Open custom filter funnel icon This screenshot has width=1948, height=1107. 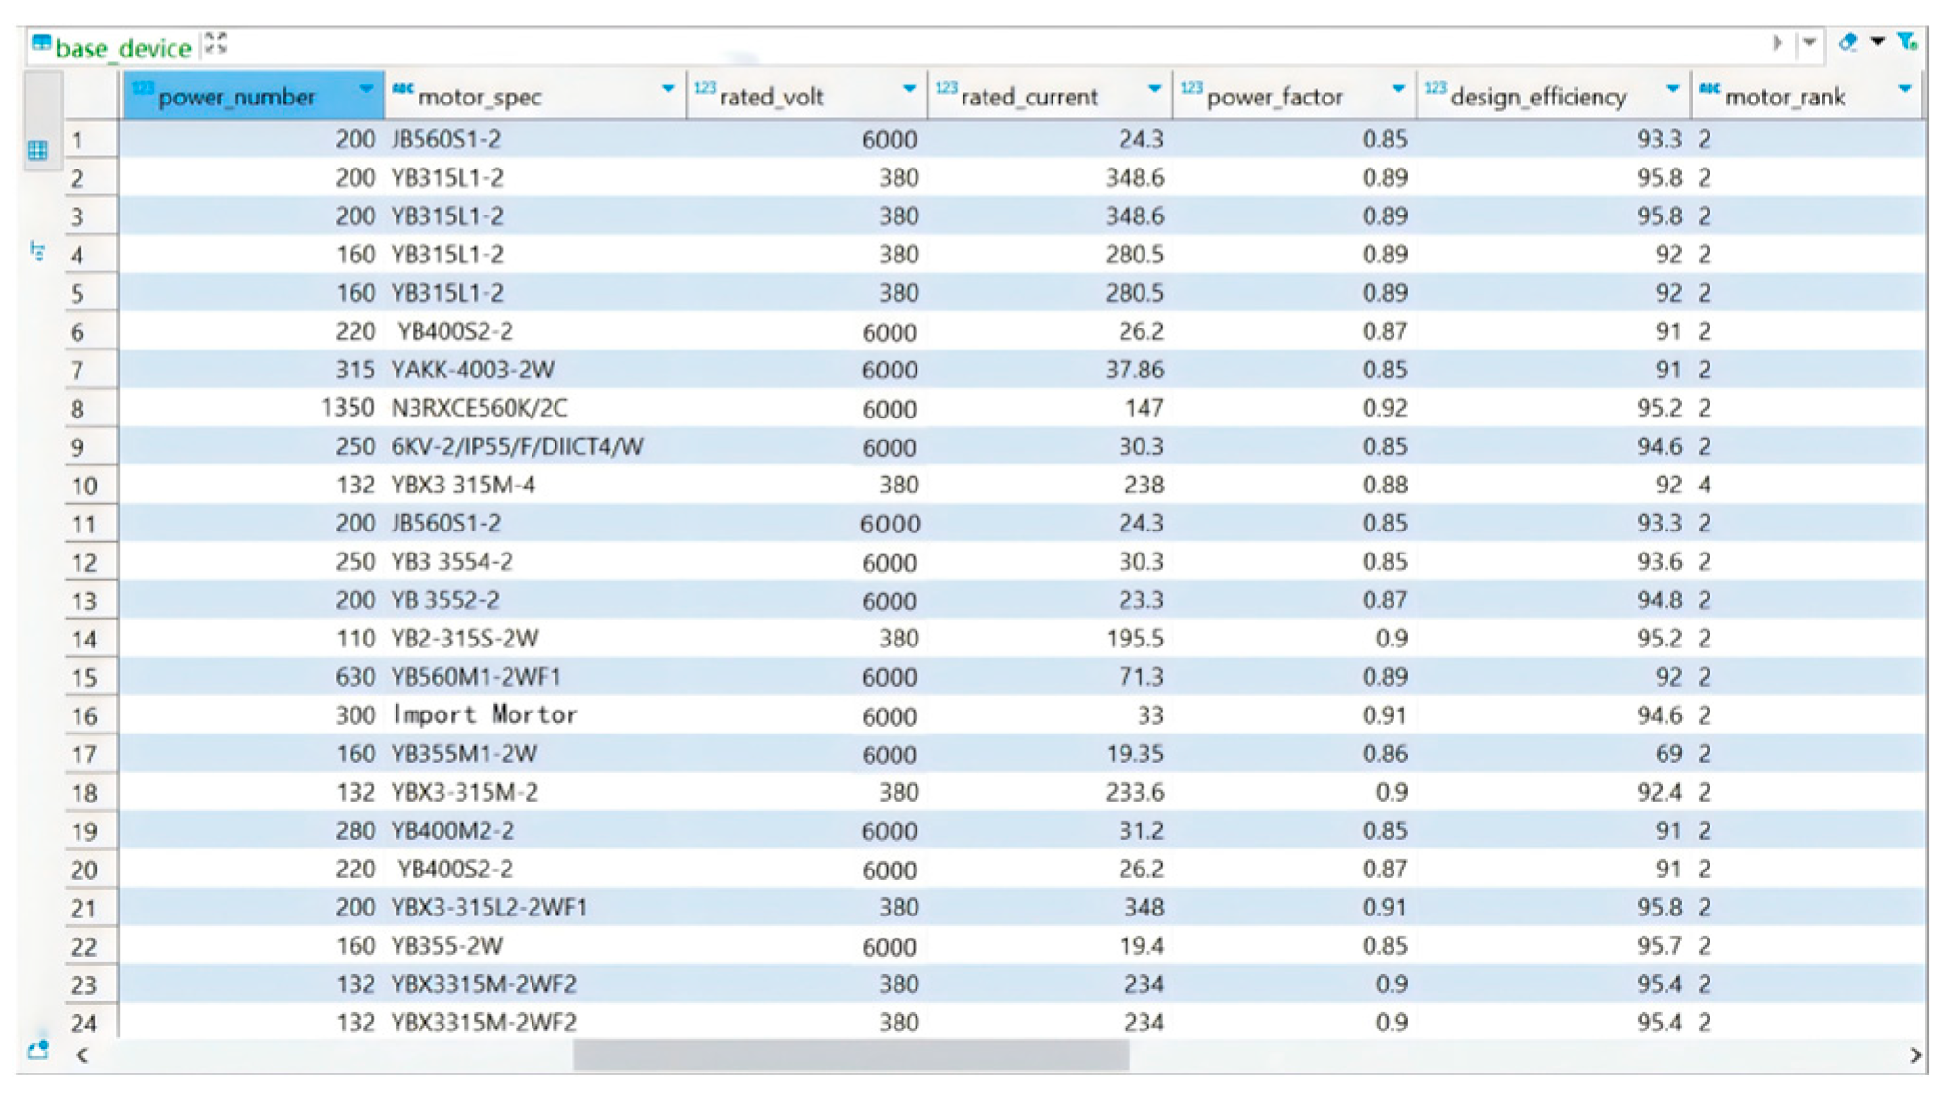pos(1907,42)
